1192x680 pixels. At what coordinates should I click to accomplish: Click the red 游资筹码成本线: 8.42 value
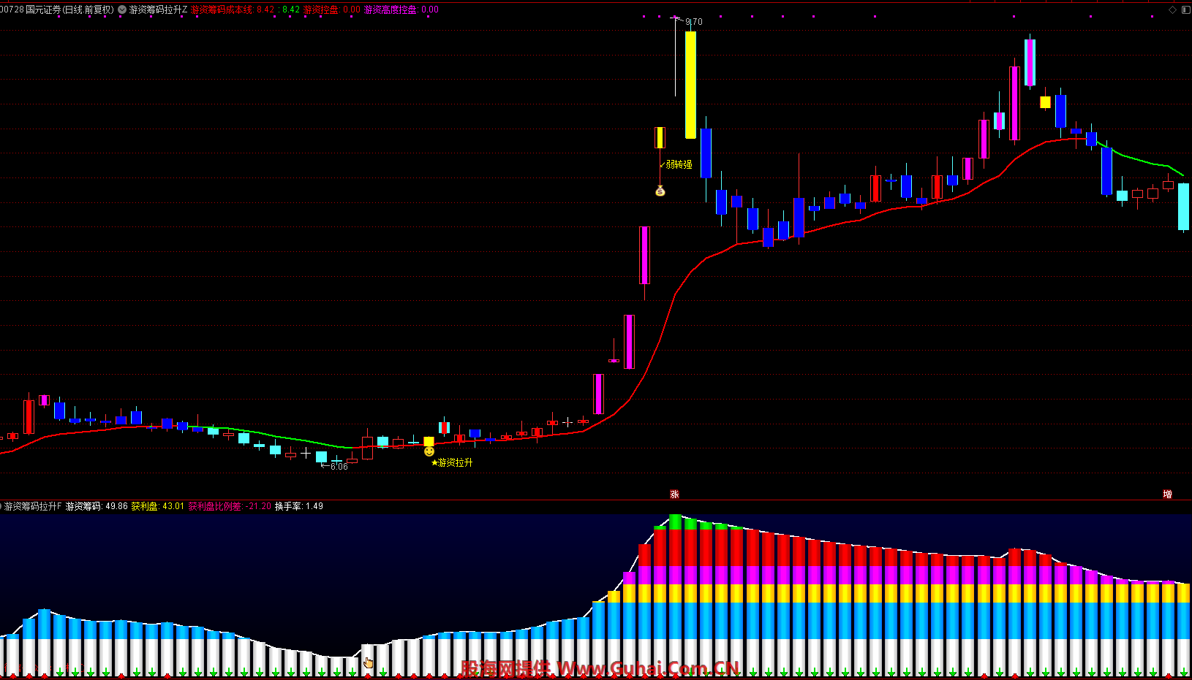[233, 9]
